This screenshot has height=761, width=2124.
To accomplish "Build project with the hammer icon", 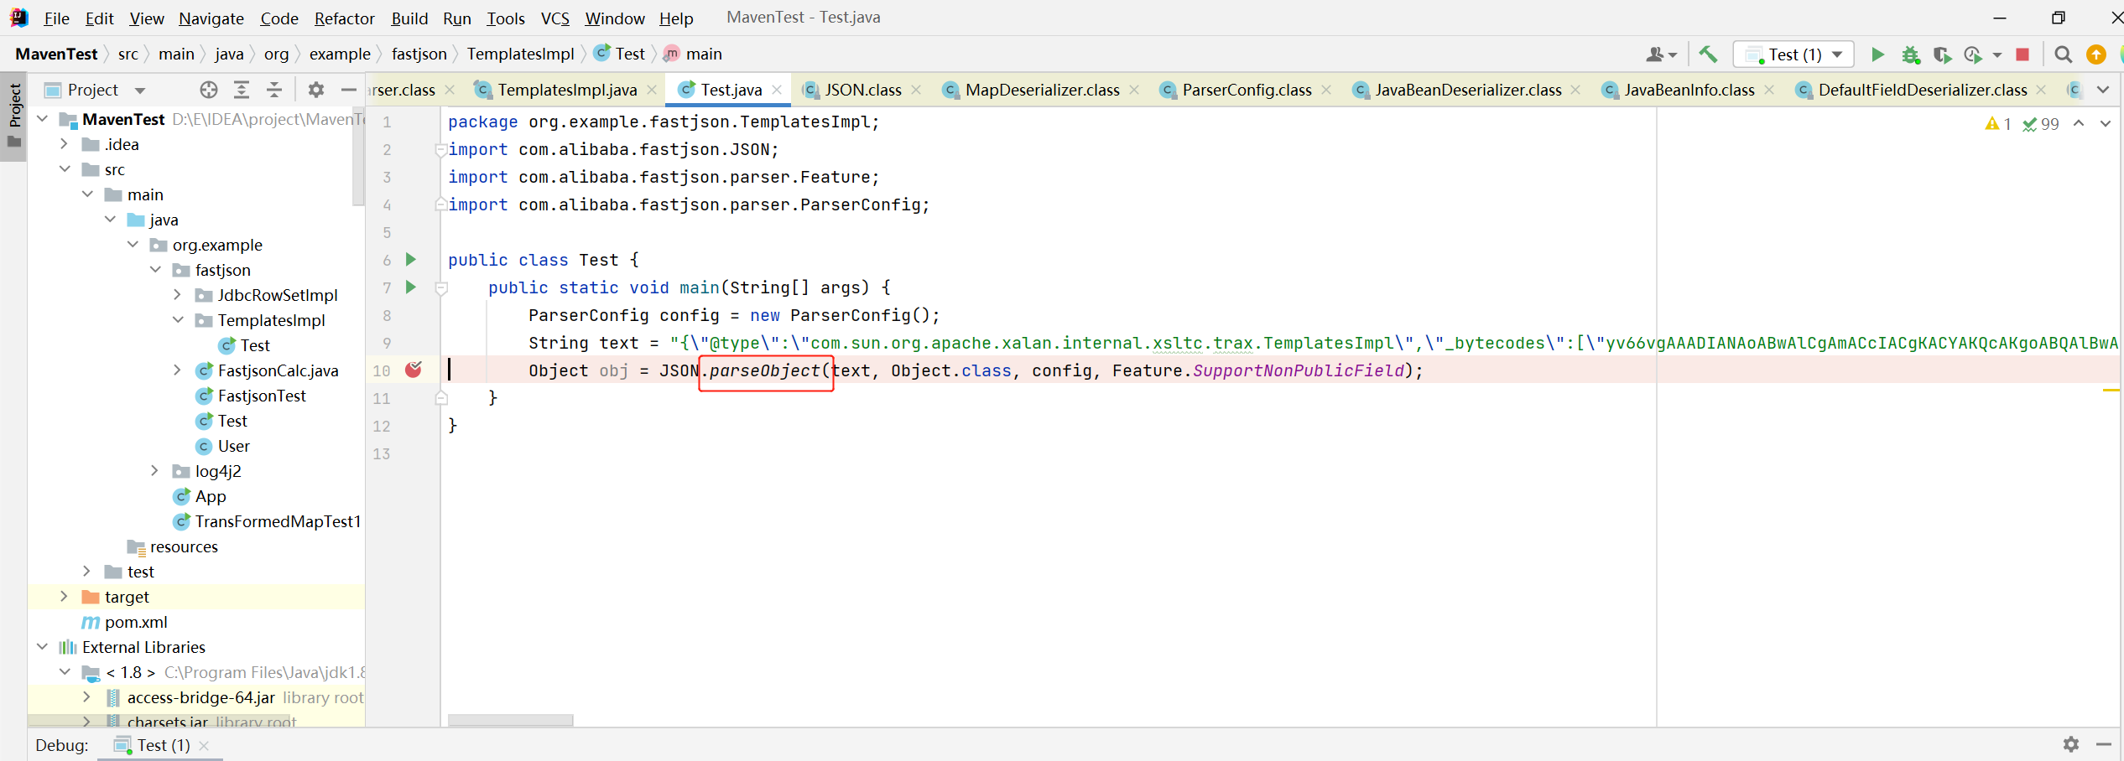I will [1707, 54].
